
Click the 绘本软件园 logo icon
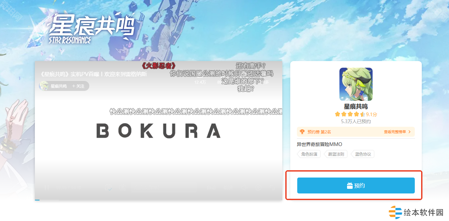395,212
